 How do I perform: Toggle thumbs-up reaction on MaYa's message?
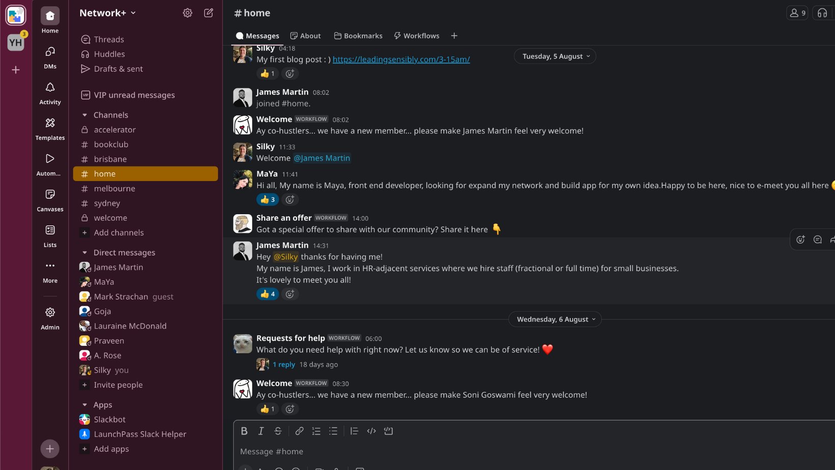[267, 199]
